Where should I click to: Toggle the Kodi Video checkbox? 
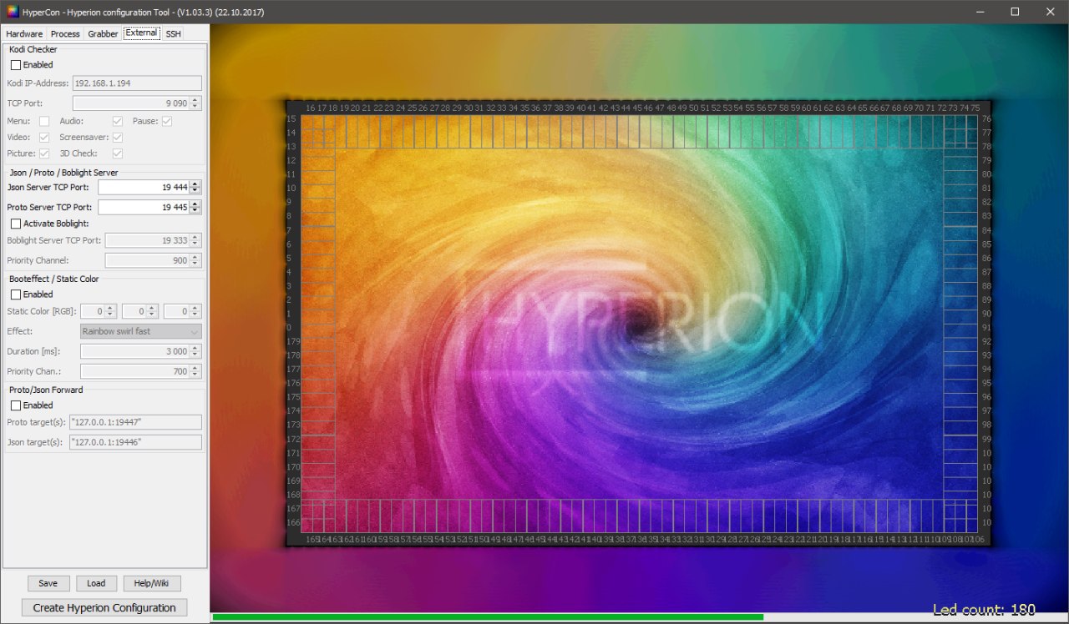pyautogui.click(x=44, y=138)
